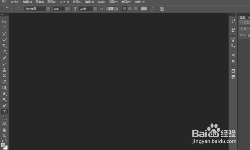The height and width of the screenshot is (150, 250).
Task: Select the Path Selection tool
Action: tap(4, 118)
